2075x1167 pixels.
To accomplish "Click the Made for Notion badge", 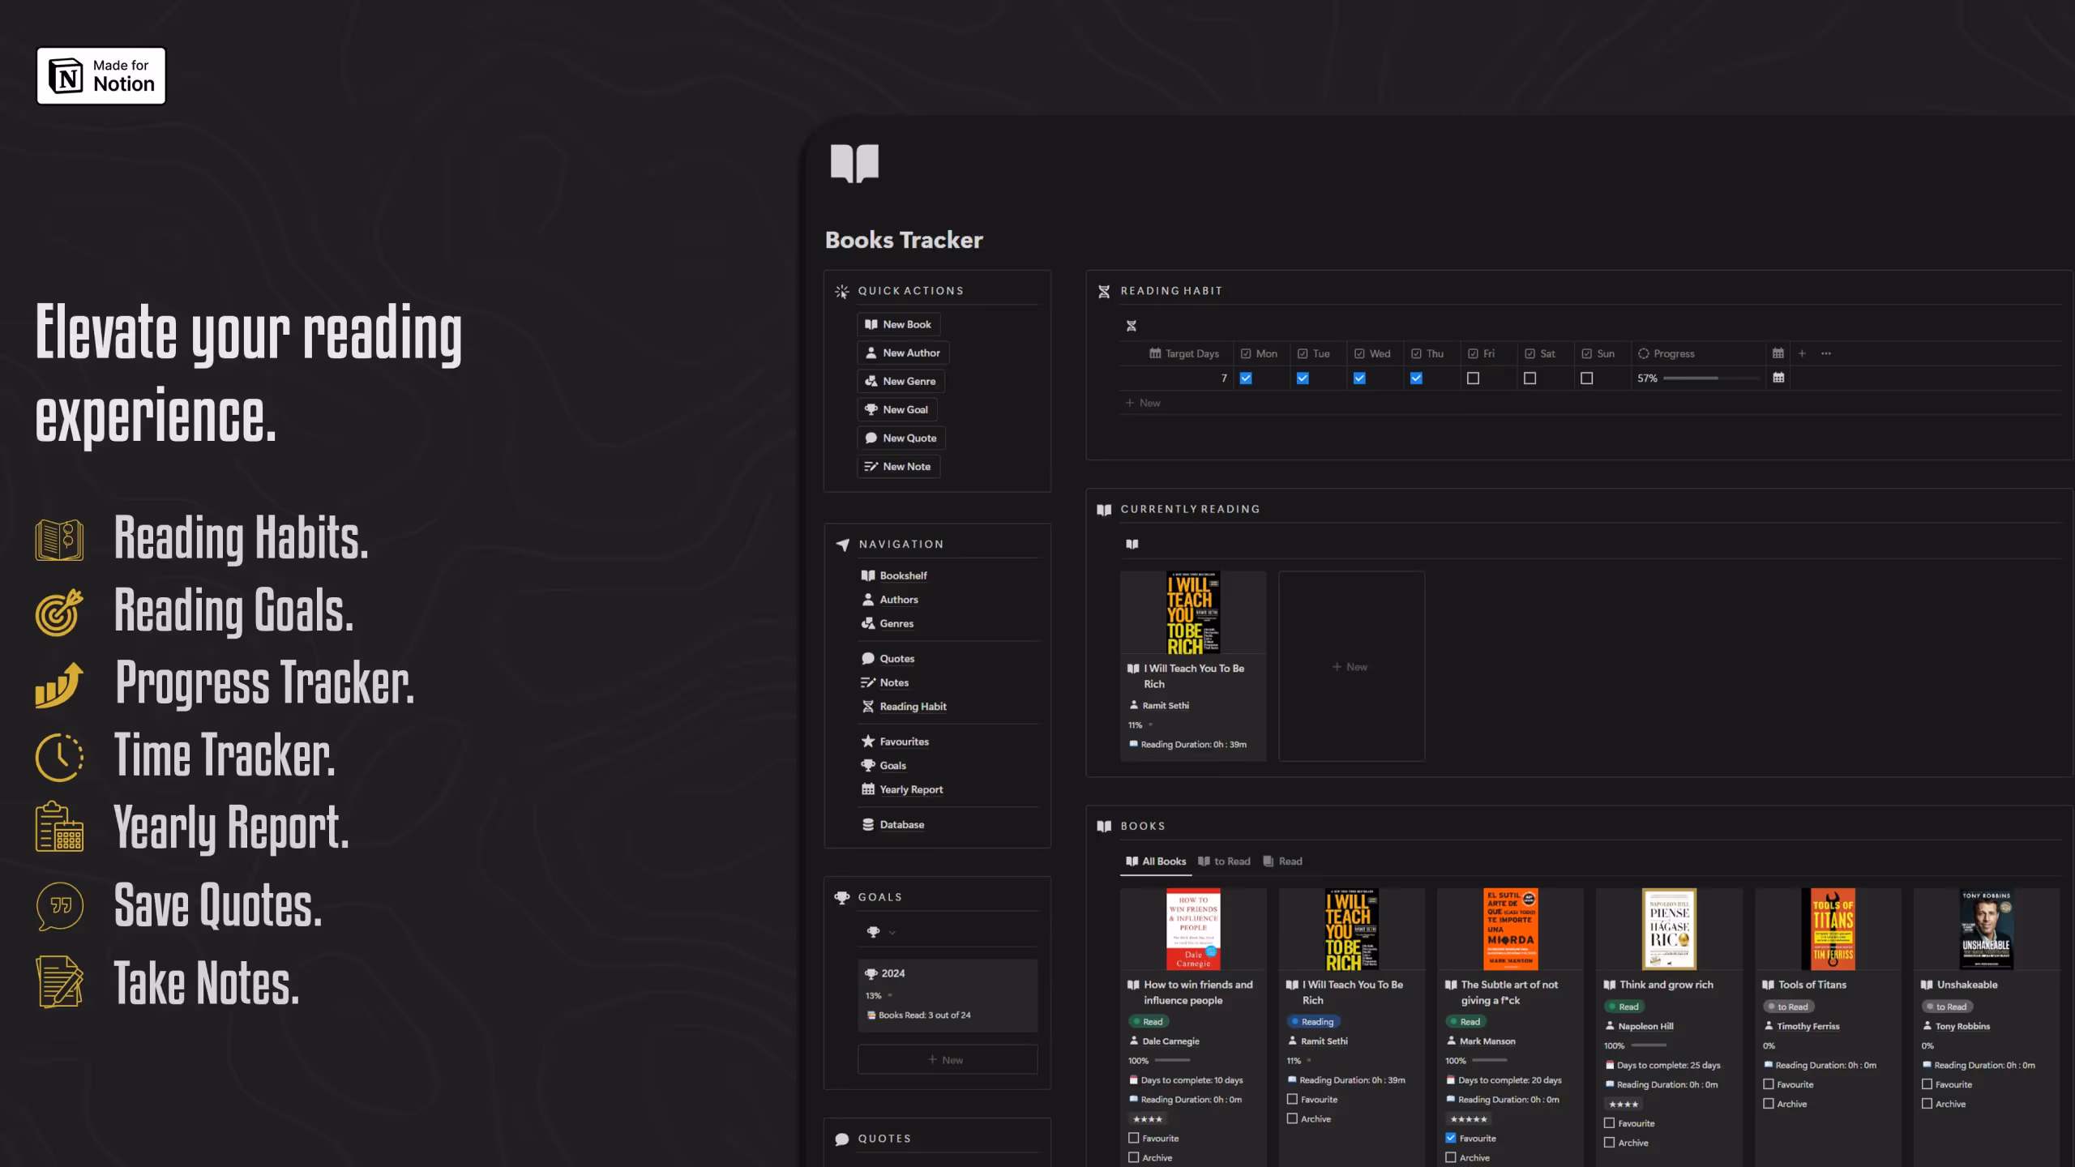I will pyautogui.click(x=101, y=75).
